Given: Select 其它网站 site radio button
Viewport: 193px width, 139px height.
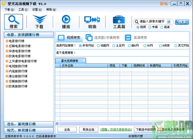Looking at the screenshot, I should 176,46.
